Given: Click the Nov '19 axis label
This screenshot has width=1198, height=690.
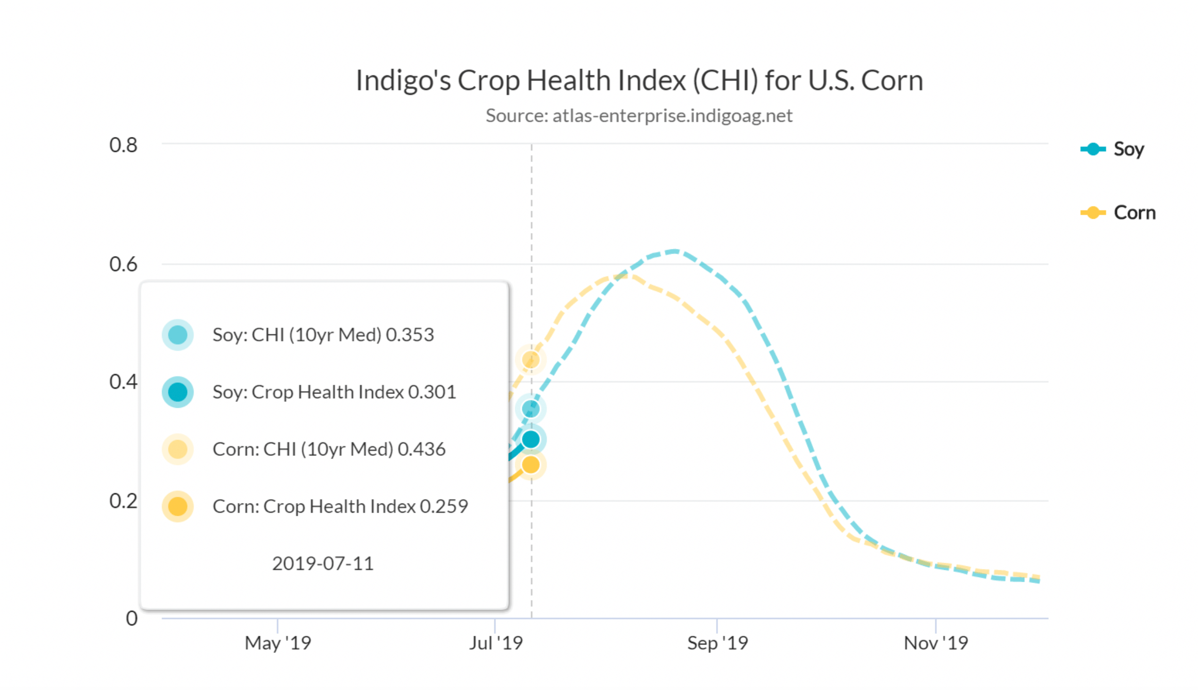Looking at the screenshot, I should 936,643.
